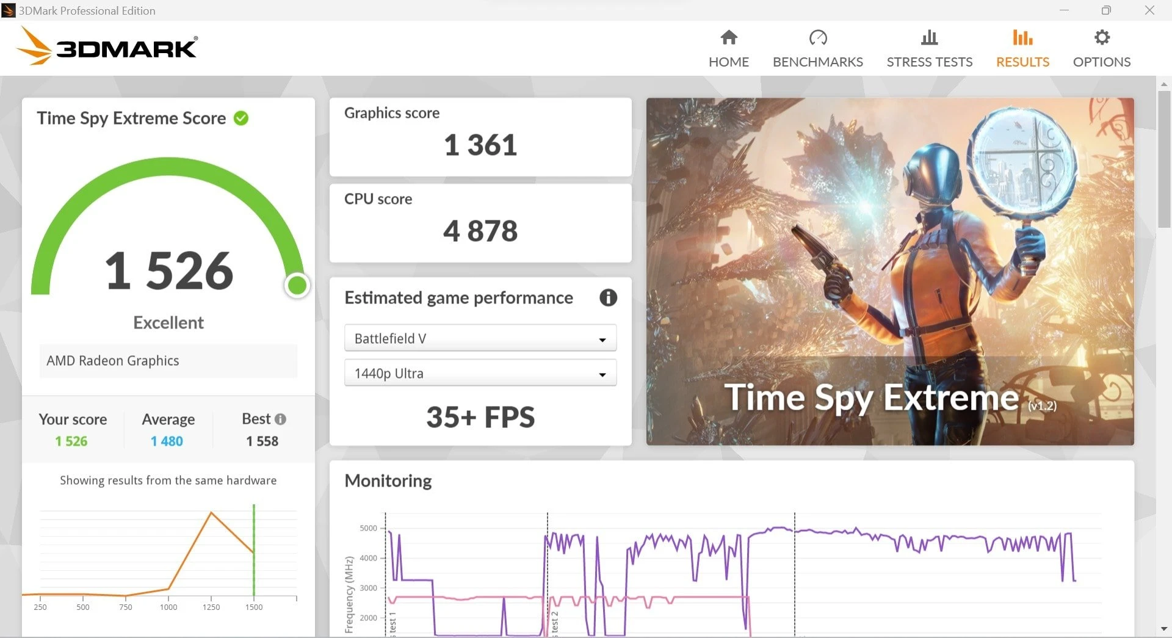
Task: Click the Results orange bars icon
Action: 1022,38
